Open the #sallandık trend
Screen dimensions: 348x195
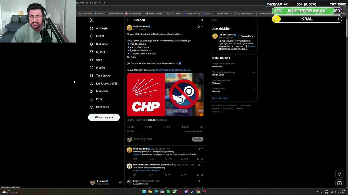(217, 66)
